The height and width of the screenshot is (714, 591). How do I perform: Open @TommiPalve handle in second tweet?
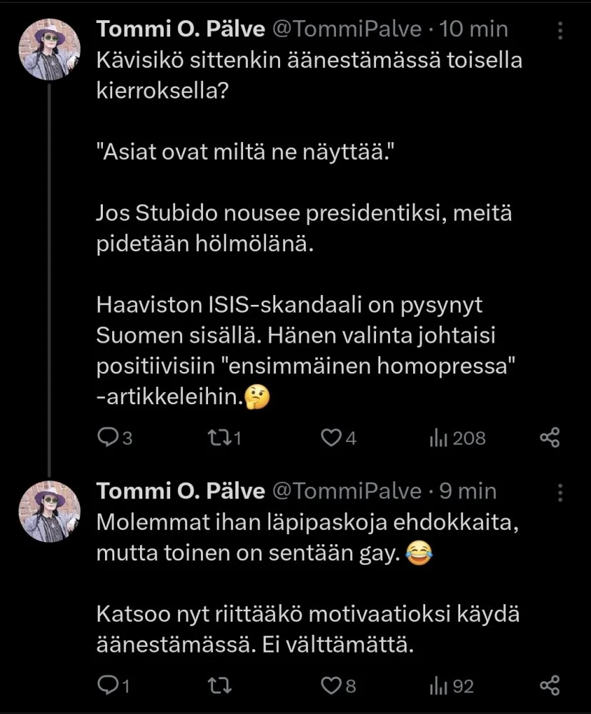[347, 491]
